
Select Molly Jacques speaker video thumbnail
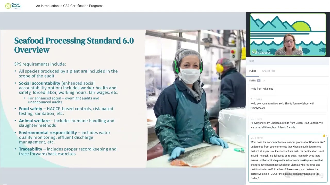288,34
